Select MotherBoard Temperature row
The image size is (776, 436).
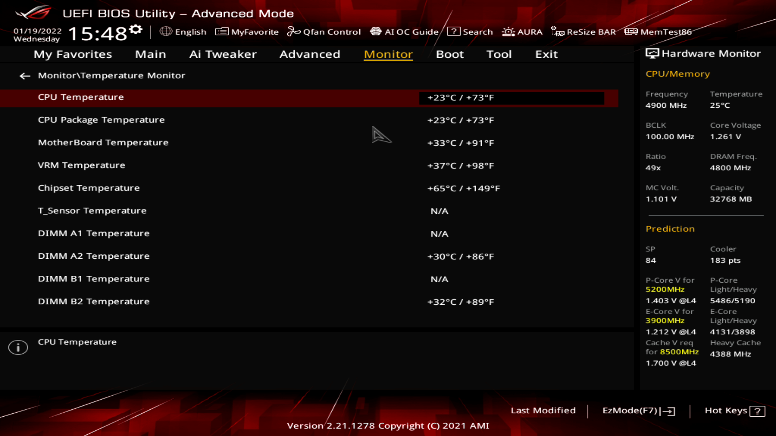pyautogui.click(x=309, y=143)
